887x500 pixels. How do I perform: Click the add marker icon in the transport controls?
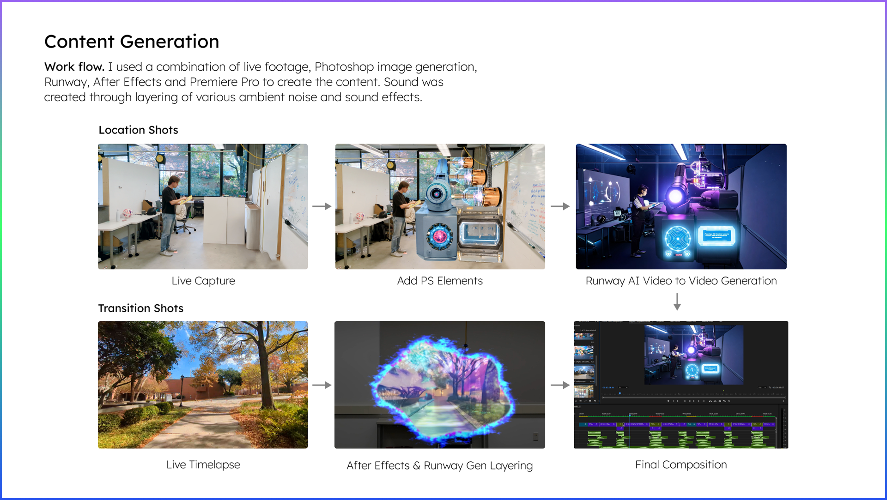pyautogui.click(x=668, y=401)
